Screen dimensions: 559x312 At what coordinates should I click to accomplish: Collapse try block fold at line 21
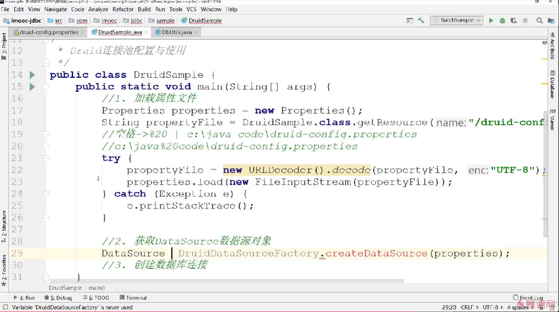pyautogui.click(x=46, y=158)
